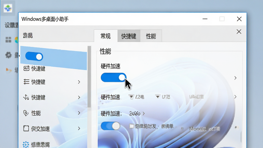Close the settings panel with the inner X
Image resolution: width=263 pixels, height=148 pixels.
click(239, 32)
